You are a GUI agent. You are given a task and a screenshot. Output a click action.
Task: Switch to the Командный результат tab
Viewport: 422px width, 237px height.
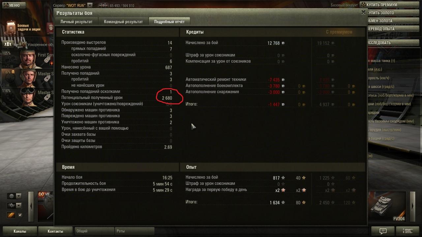pos(123,22)
